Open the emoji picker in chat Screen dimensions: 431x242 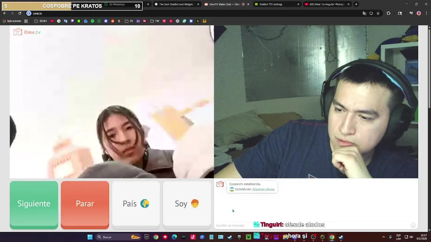pyautogui.click(x=413, y=226)
